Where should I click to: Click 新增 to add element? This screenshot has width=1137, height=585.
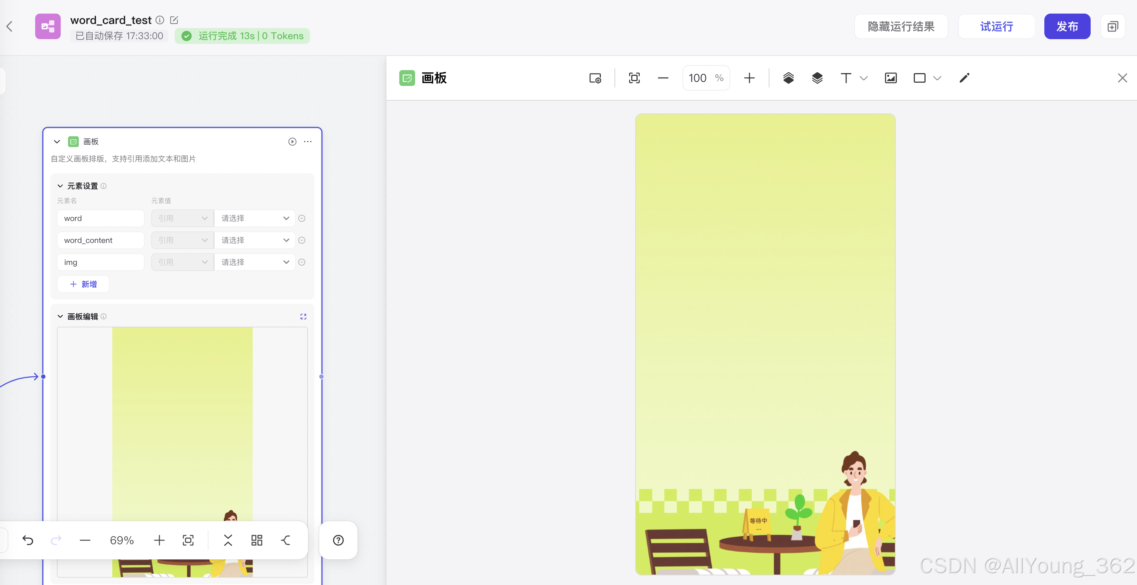83,284
